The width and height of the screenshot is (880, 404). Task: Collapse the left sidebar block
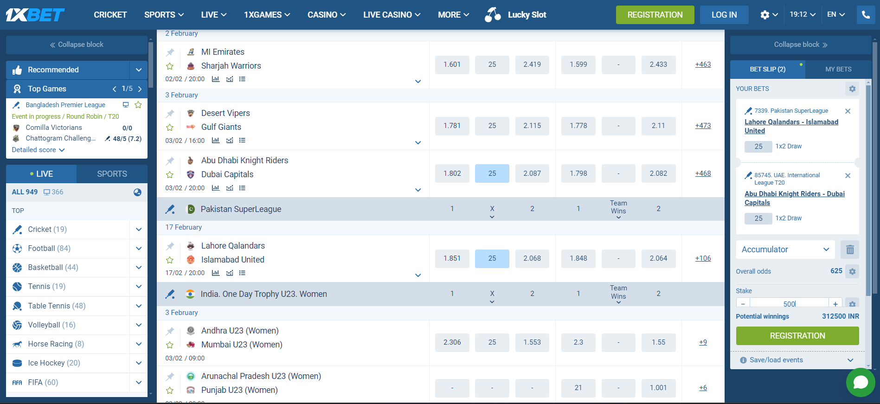(x=77, y=45)
